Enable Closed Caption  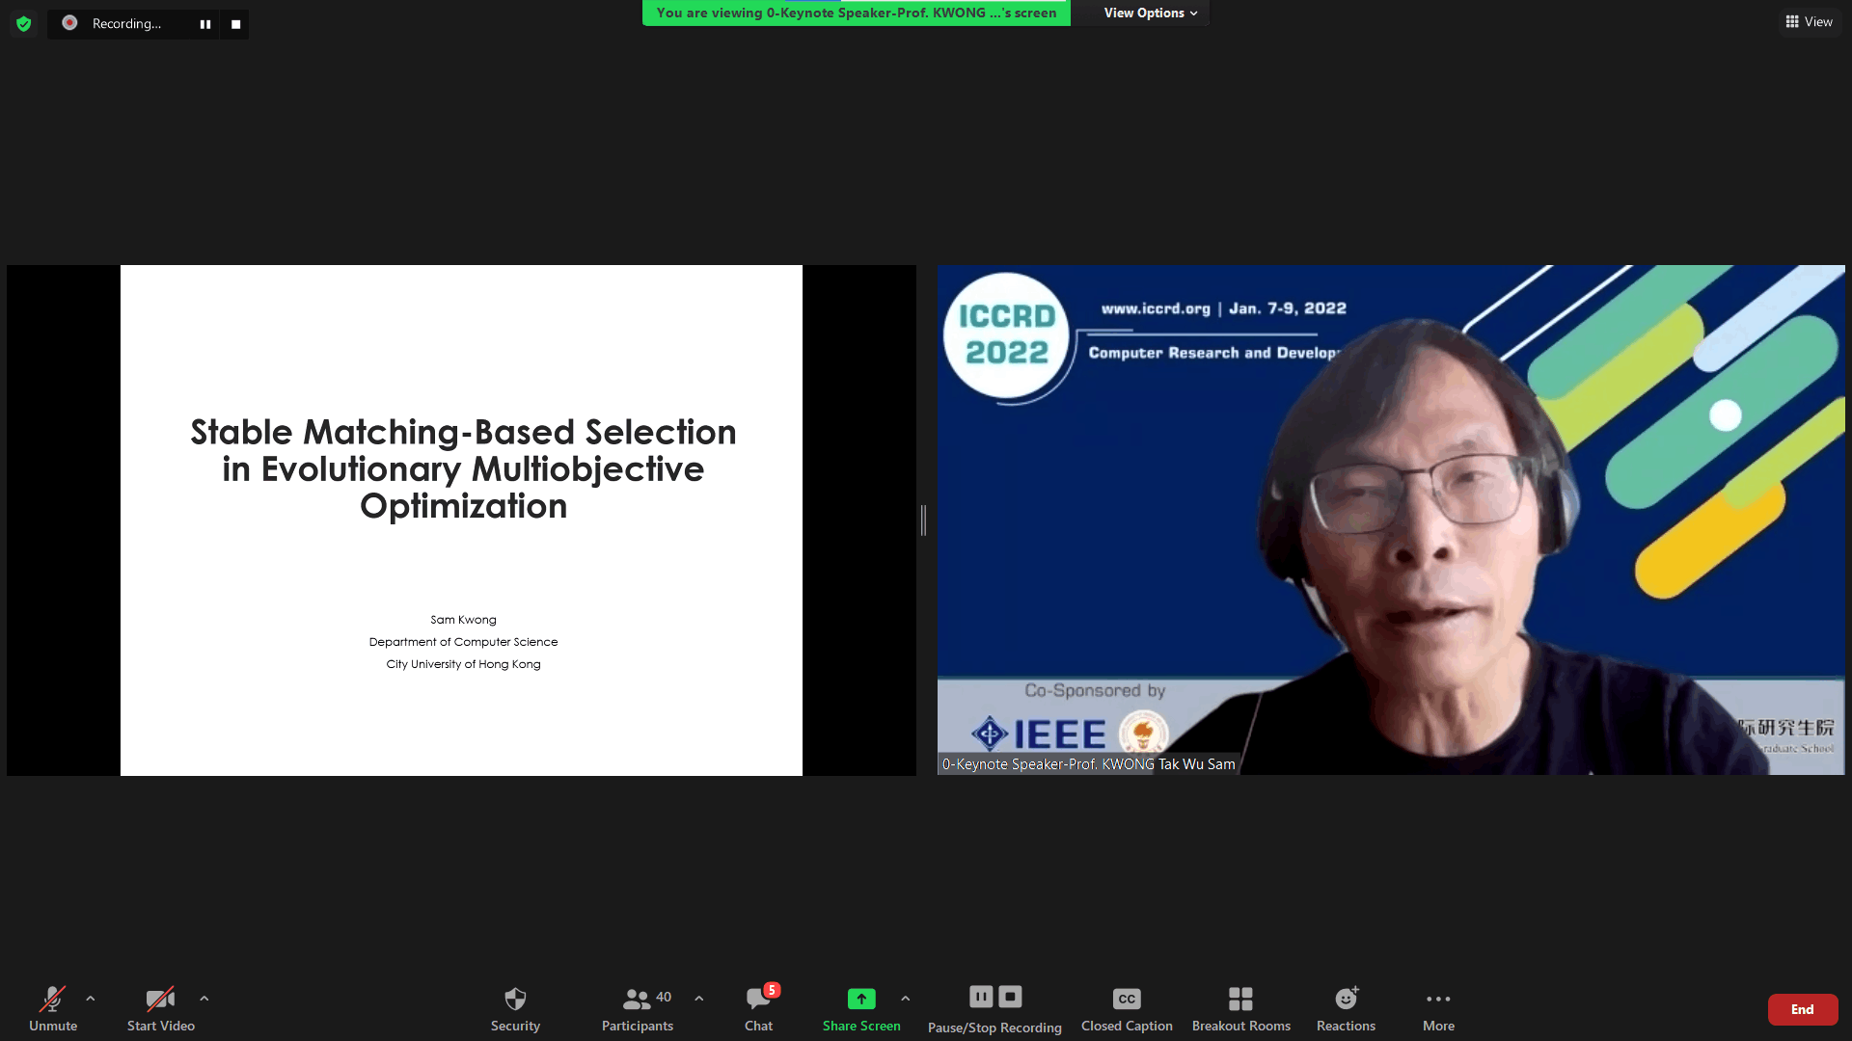pyautogui.click(x=1127, y=1008)
